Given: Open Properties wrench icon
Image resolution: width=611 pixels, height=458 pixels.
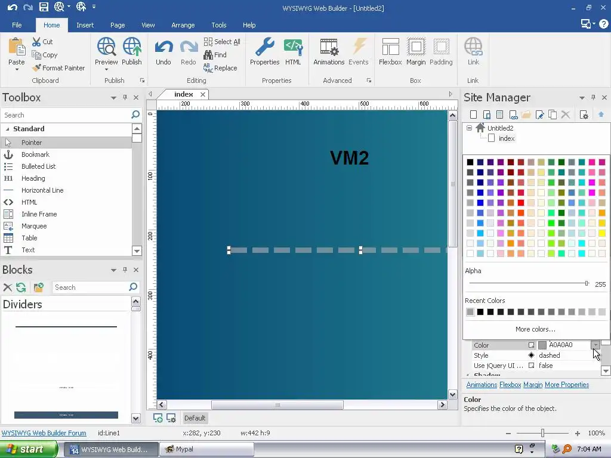Looking at the screenshot, I should pos(264,47).
